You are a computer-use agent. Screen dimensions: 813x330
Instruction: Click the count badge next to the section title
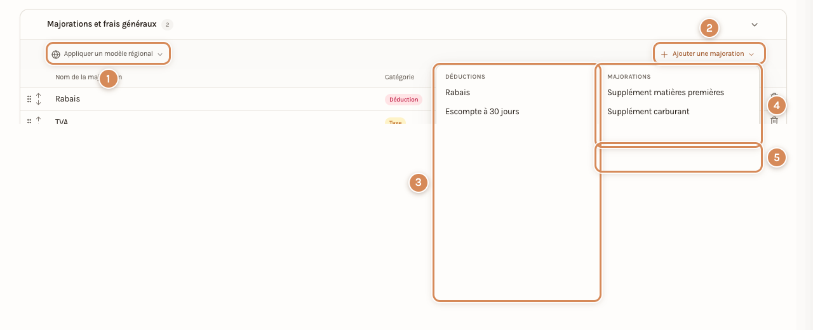[x=167, y=25]
